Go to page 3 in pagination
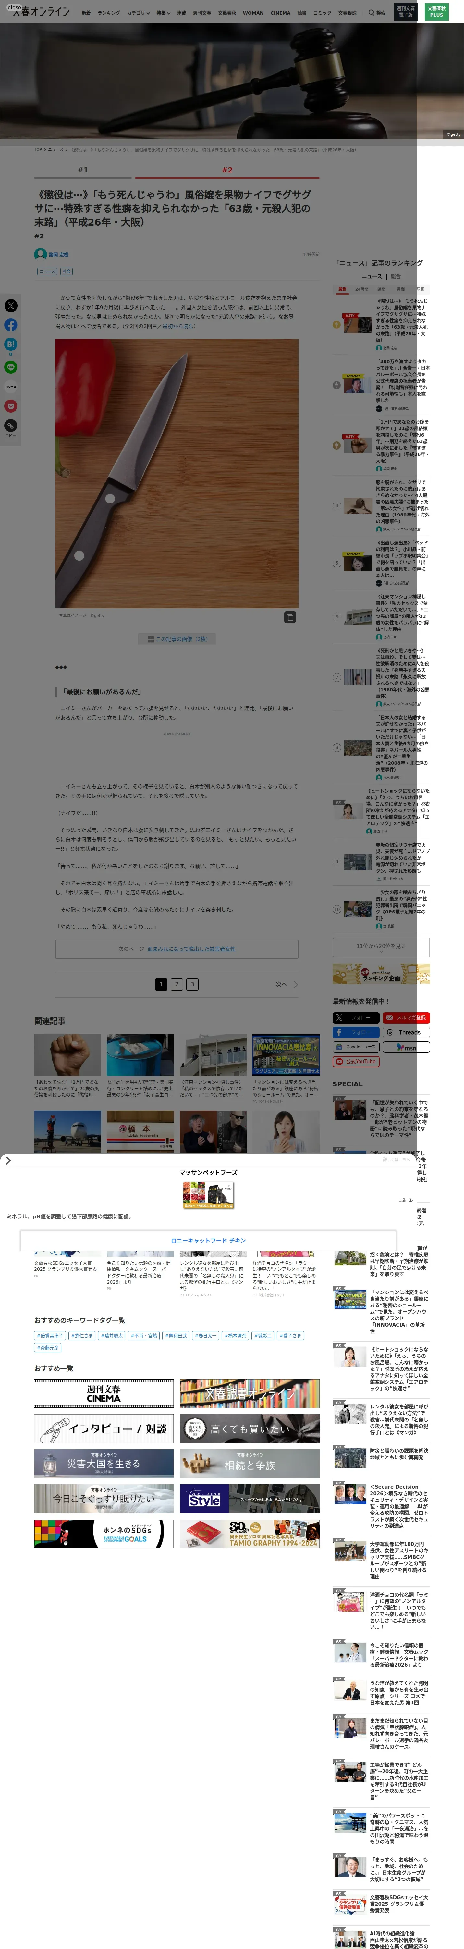This screenshot has height=1949, width=464. (x=193, y=984)
